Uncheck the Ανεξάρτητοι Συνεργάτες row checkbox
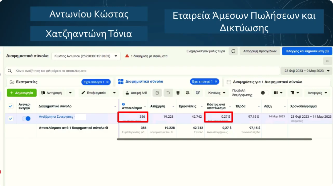The image size is (335, 186). (x=11, y=119)
